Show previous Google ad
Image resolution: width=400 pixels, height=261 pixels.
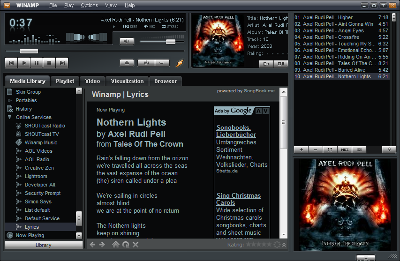(258, 111)
